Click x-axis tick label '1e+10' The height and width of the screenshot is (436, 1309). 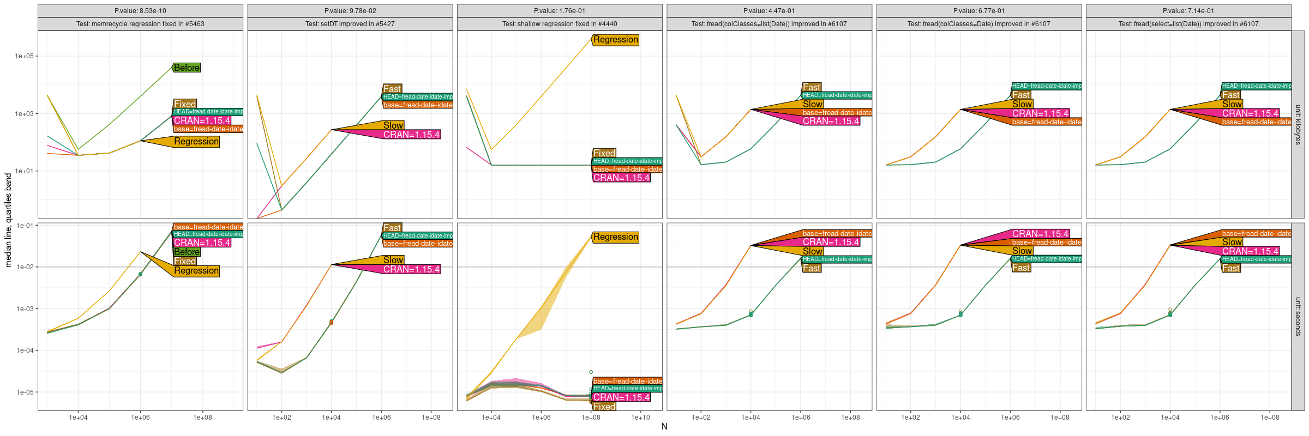coord(641,418)
